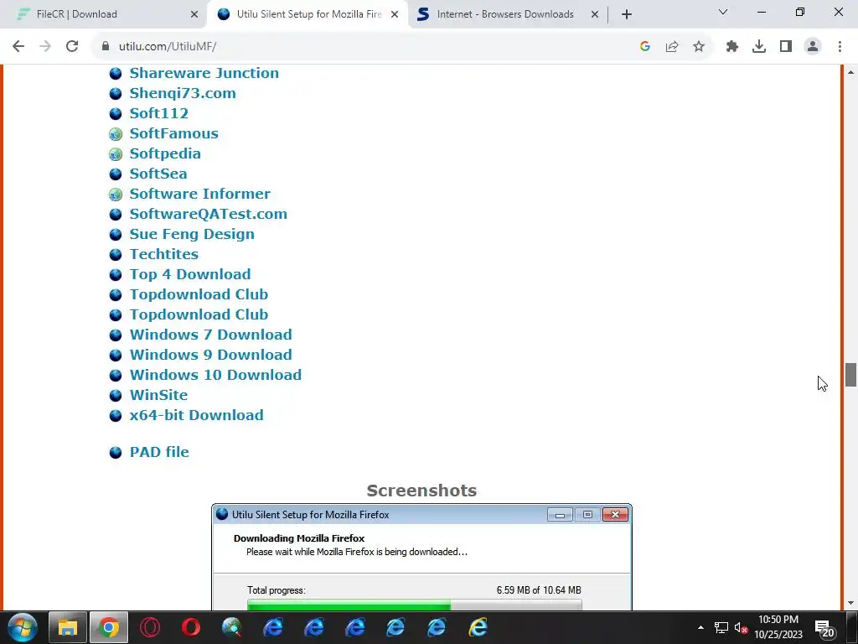Open the Top 4 Download link
Screen dimensions: 858x644
[x=190, y=274]
